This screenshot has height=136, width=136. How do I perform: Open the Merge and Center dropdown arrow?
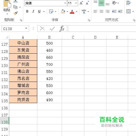[133, 11]
